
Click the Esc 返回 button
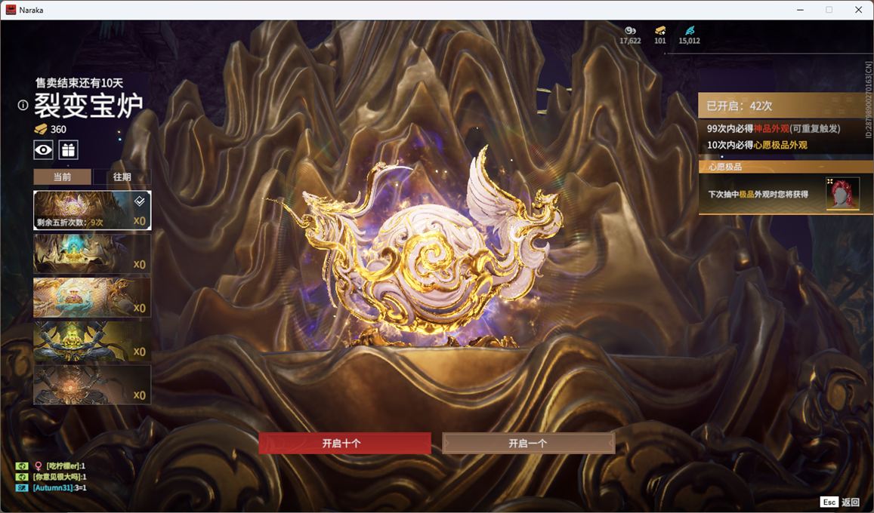pos(841,502)
